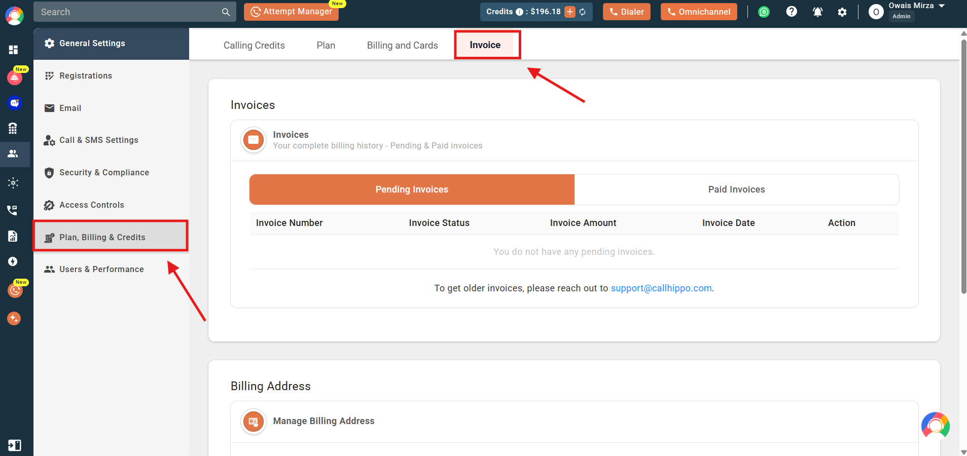Click the Invoice Status column header
The width and height of the screenshot is (967, 456).
(x=439, y=223)
